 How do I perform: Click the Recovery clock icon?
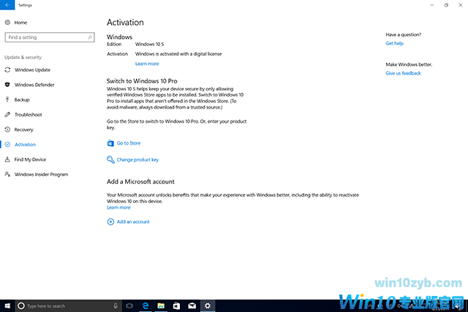click(x=7, y=129)
